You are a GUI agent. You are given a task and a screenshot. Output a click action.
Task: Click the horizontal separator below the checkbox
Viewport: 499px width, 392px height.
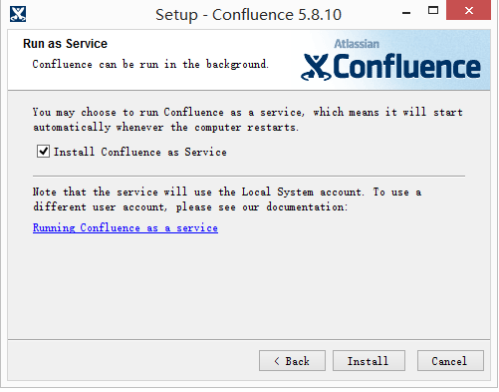(x=249, y=176)
